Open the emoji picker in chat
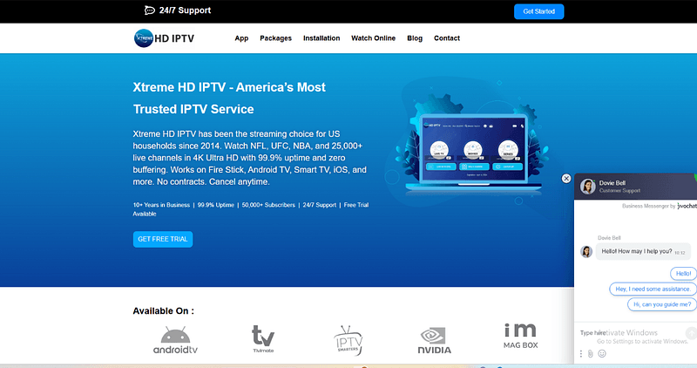 [602, 354]
